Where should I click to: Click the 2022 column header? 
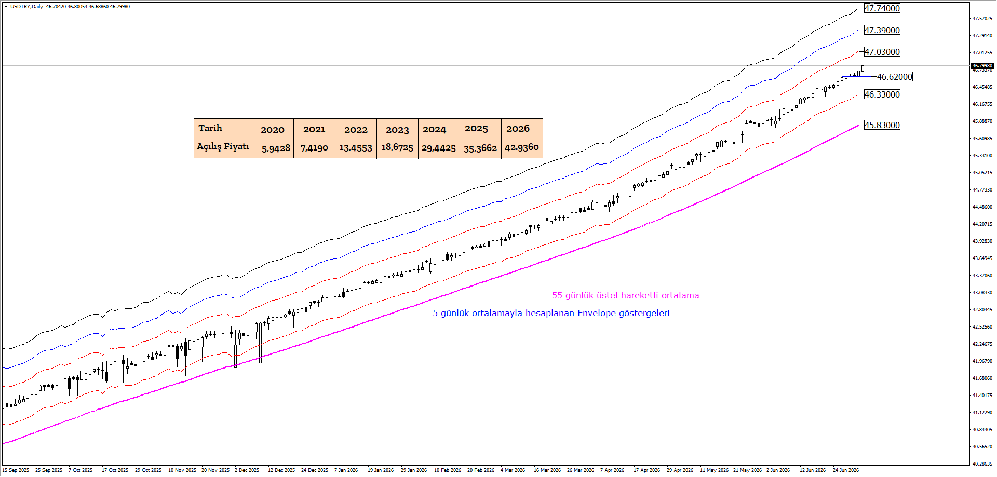click(356, 128)
